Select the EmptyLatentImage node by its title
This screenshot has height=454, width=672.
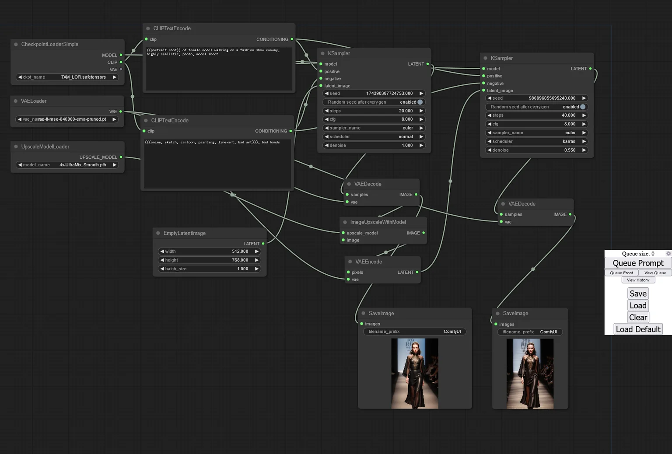(184, 233)
